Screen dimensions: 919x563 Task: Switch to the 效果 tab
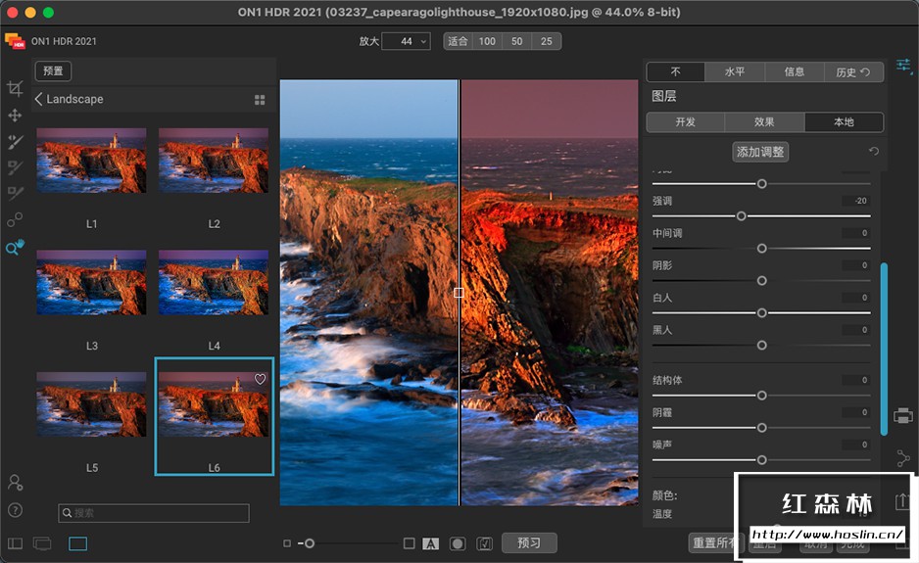pyautogui.click(x=764, y=122)
